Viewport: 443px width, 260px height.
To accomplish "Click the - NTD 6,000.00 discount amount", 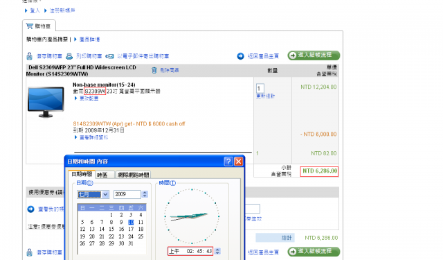I will (318, 135).
